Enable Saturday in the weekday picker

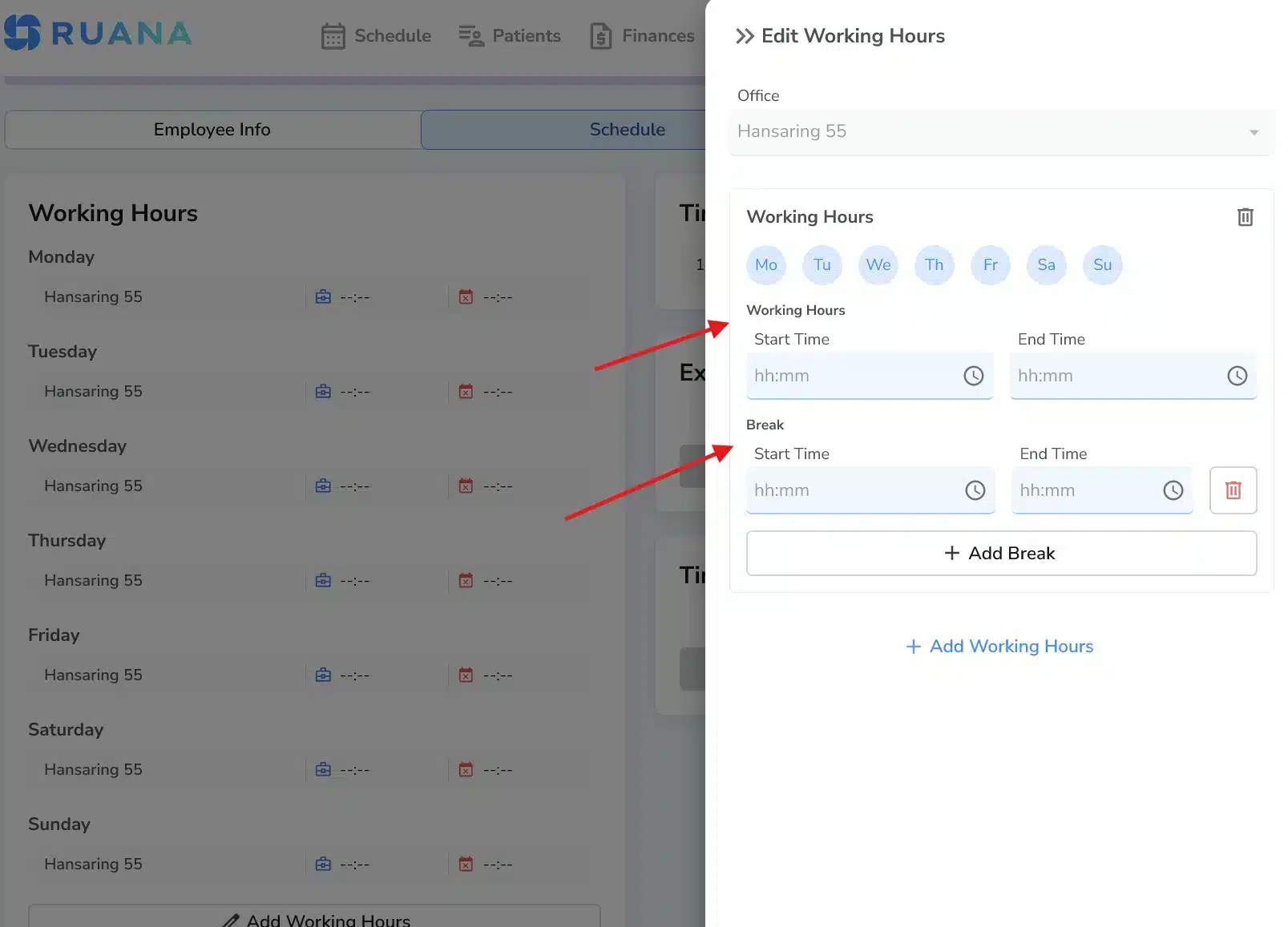pos(1046,265)
